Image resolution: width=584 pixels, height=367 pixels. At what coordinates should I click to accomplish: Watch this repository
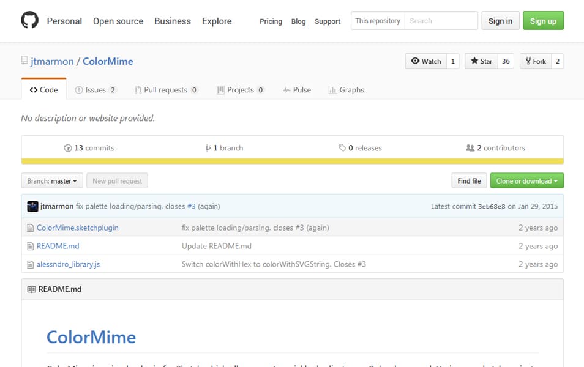point(426,61)
